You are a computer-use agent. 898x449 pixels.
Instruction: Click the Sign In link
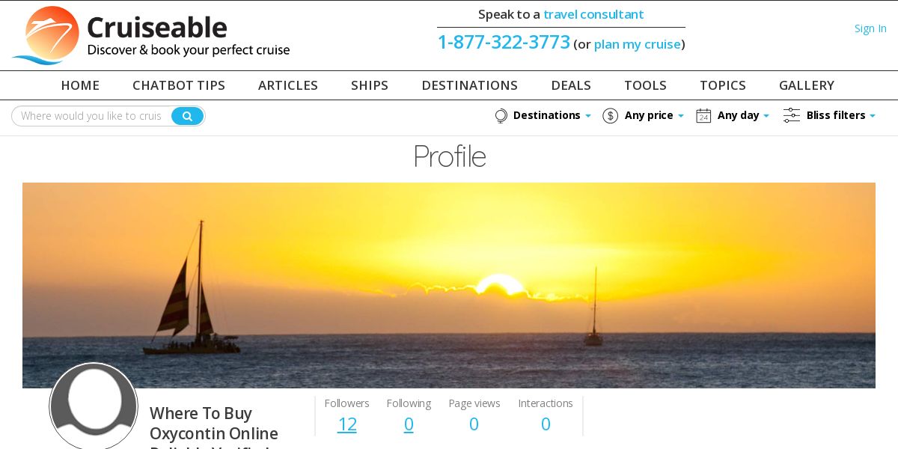[x=870, y=28]
